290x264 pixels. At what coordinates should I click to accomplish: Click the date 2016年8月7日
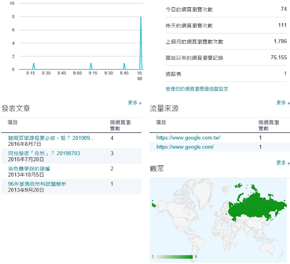coord(24,144)
